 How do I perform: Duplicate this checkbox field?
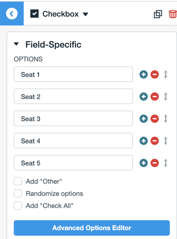pos(158,14)
